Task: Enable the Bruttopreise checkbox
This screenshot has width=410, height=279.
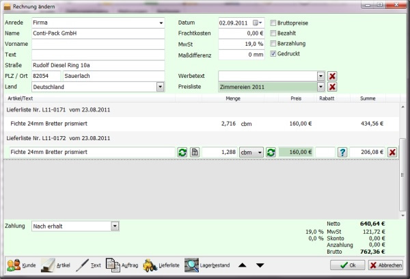Action: tap(273, 23)
